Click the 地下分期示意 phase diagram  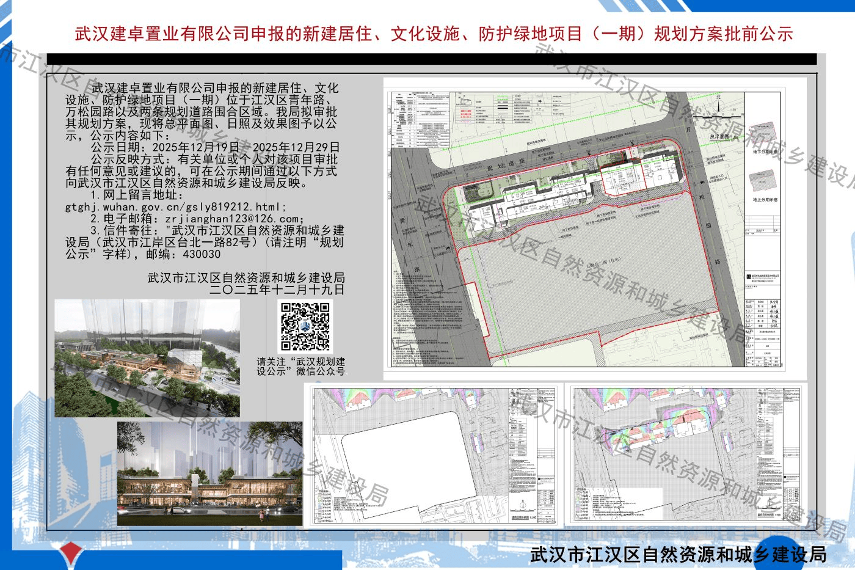click(763, 136)
